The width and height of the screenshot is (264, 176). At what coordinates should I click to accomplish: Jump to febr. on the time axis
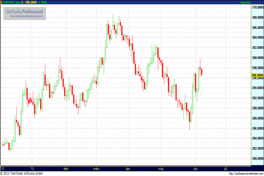coord(66,168)
